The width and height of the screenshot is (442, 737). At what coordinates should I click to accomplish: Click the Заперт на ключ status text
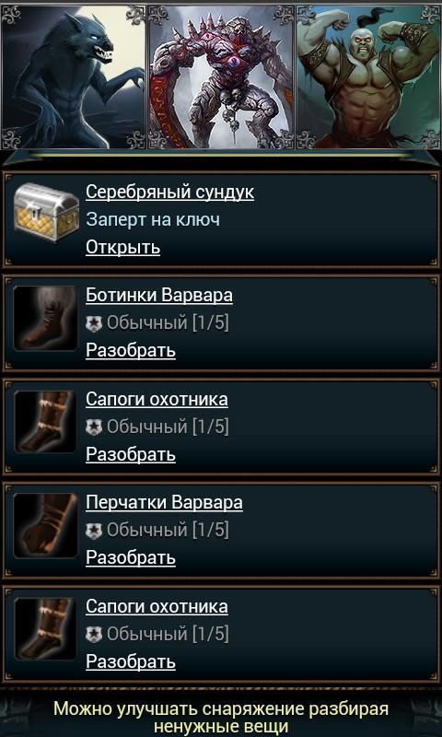click(153, 219)
